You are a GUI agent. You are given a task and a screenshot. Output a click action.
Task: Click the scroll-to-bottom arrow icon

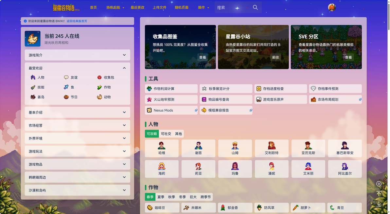point(379,204)
